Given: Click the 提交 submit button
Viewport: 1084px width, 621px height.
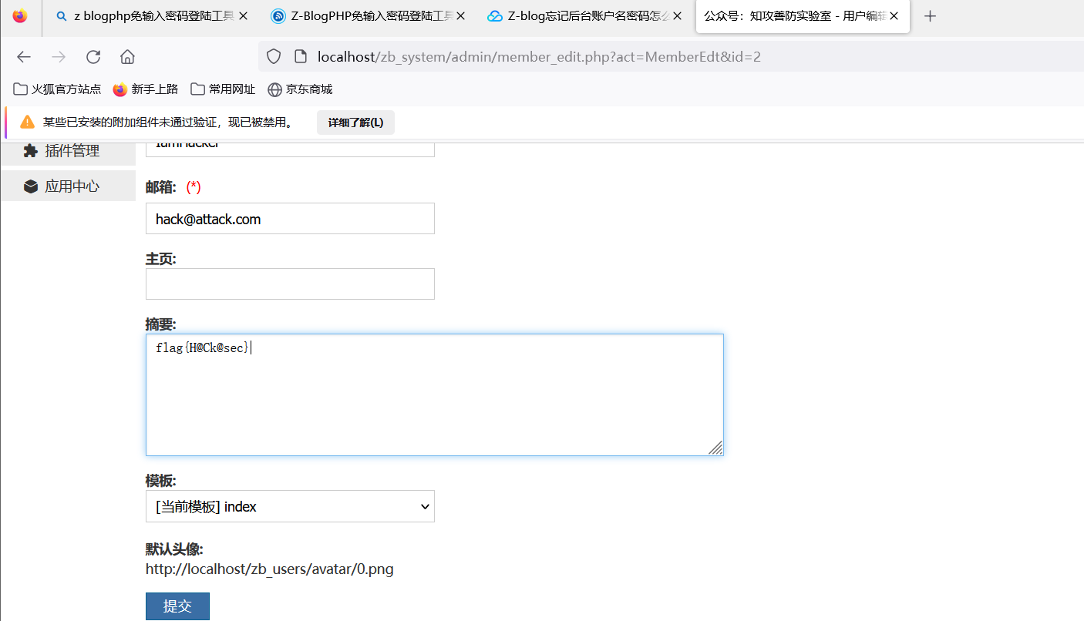Looking at the screenshot, I should tap(177, 606).
